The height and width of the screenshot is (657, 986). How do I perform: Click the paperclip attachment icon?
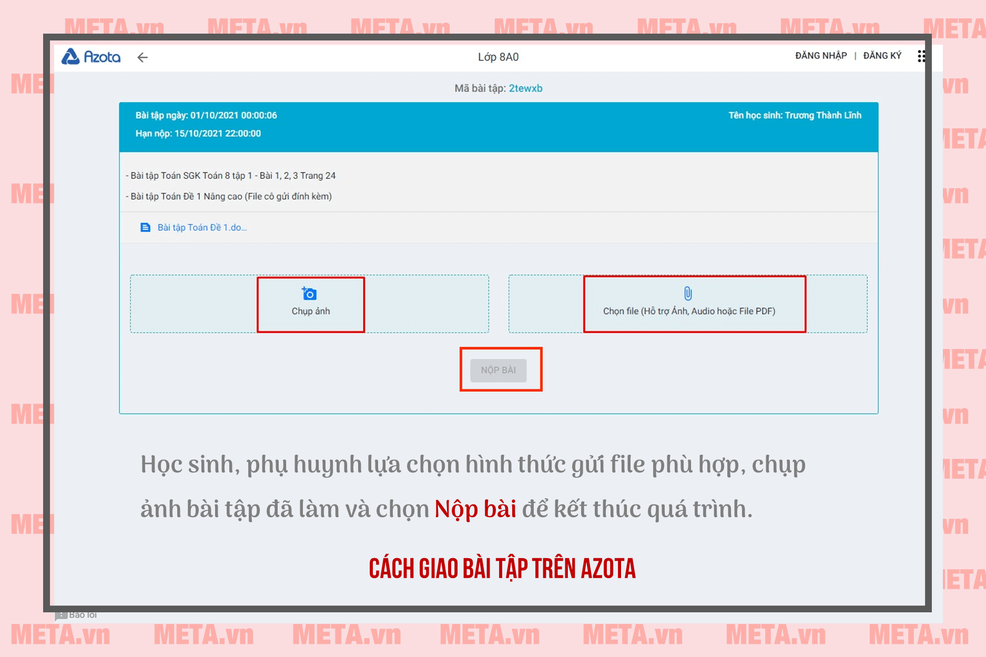pyautogui.click(x=688, y=293)
